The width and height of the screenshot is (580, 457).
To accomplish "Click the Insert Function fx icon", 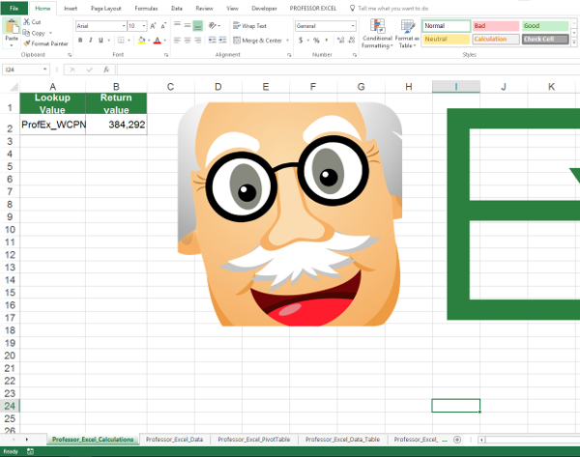I will [x=106, y=70].
